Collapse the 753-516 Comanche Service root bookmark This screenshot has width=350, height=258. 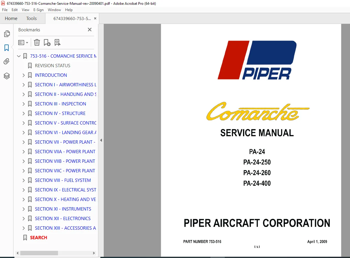tap(19, 56)
